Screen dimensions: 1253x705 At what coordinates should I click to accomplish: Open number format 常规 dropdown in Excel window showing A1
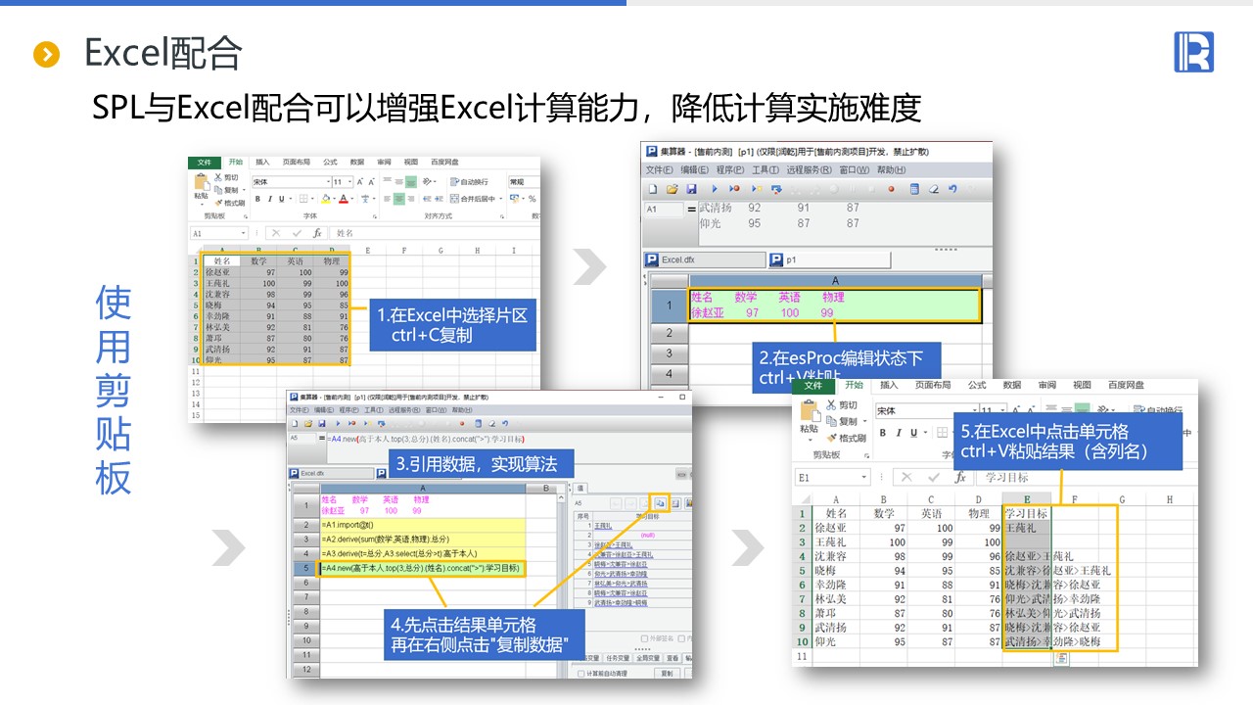(x=523, y=181)
